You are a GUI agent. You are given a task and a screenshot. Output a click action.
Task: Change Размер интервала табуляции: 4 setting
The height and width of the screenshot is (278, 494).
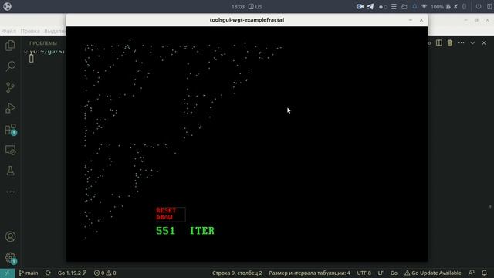pos(310,273)
